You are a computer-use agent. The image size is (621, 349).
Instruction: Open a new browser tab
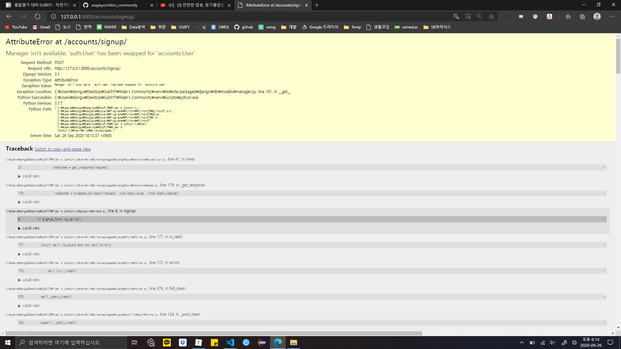point(317,5)
